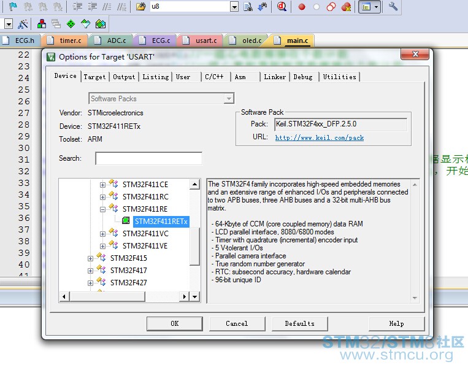Toggle bookmark flag icon in toolbar
The height and width of the screenshot is (370, 468).
coord(12,6)
